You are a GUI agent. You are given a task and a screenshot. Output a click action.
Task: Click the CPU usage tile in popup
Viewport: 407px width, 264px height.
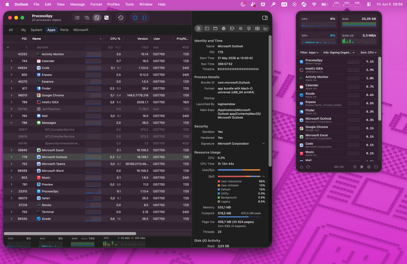318,22
